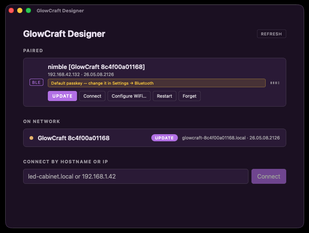Forget the paired nimble device
This screenshot has height=233, width=309.
[189, 96]
